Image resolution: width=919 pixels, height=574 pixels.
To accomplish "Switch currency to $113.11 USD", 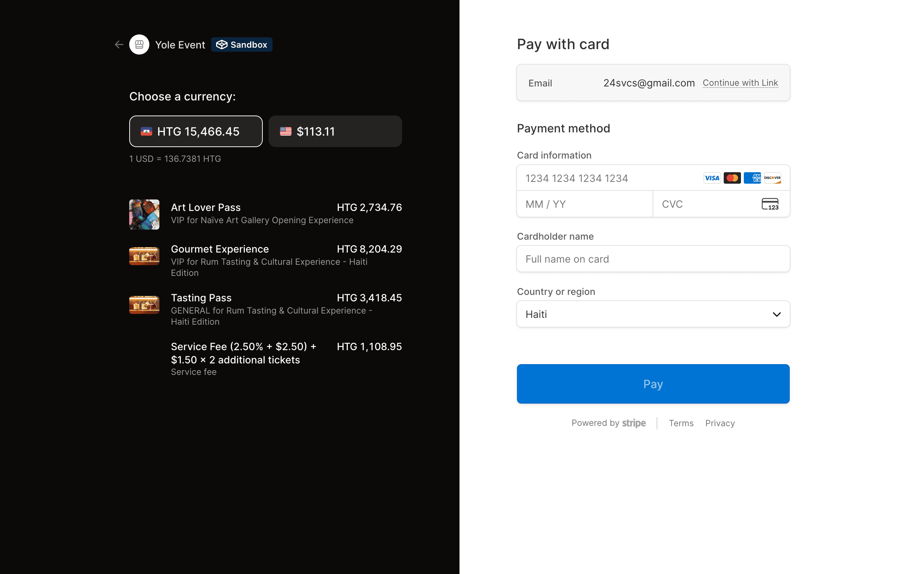I will pos(335,131).
